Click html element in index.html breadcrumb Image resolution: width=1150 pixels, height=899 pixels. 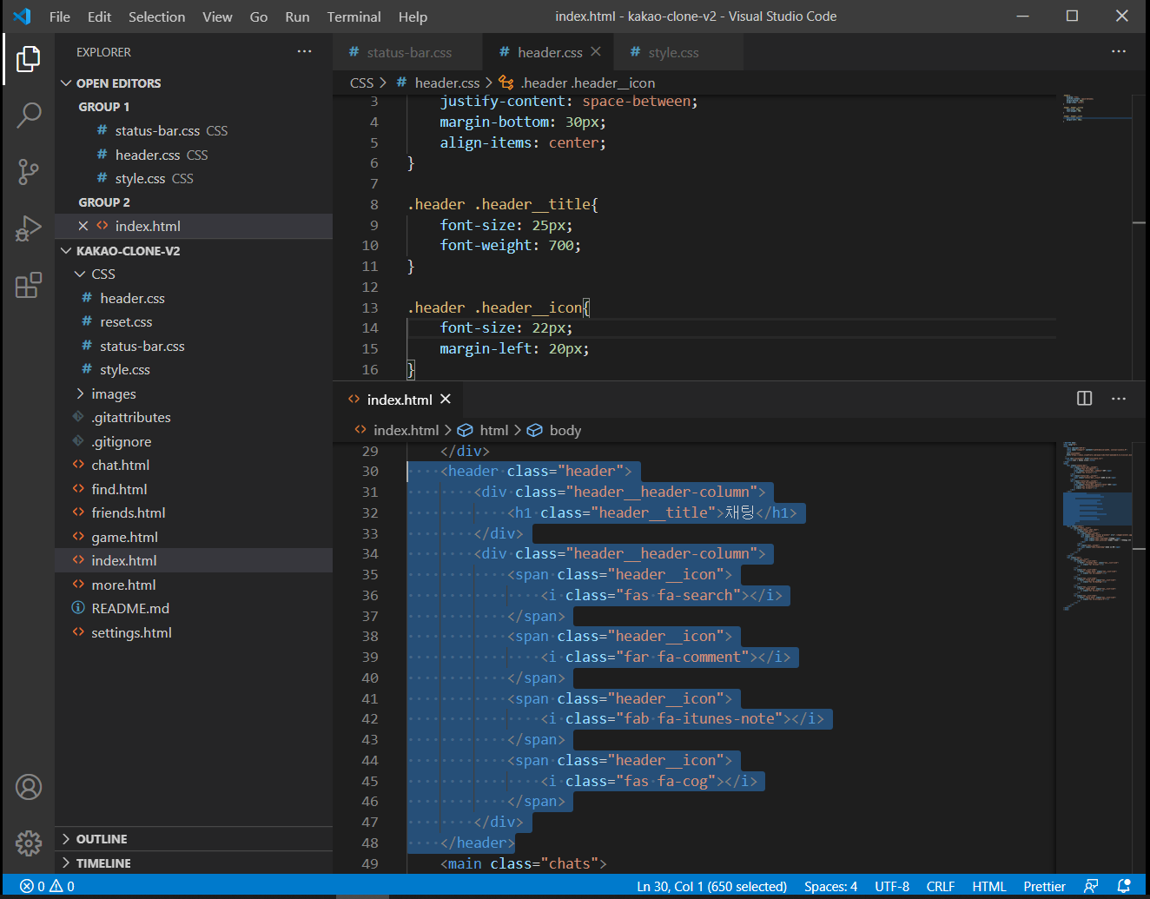[x=484, y=430]
